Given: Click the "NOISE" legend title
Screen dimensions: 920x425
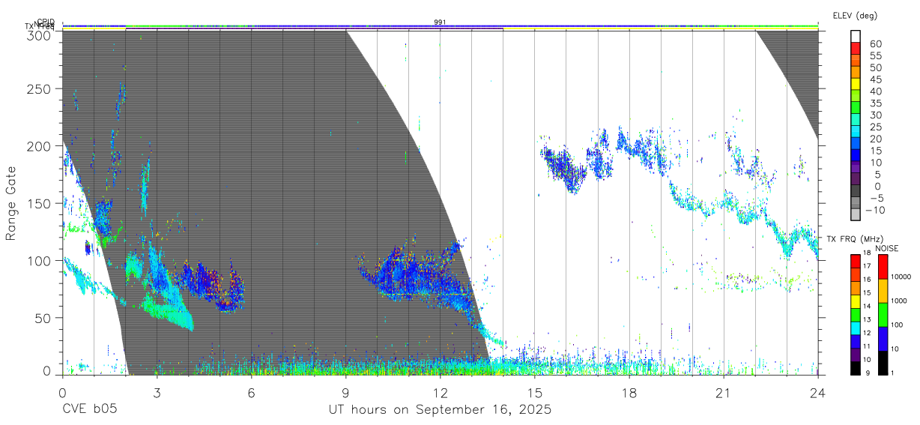Looking at the screenshot, I should [886, 248].
